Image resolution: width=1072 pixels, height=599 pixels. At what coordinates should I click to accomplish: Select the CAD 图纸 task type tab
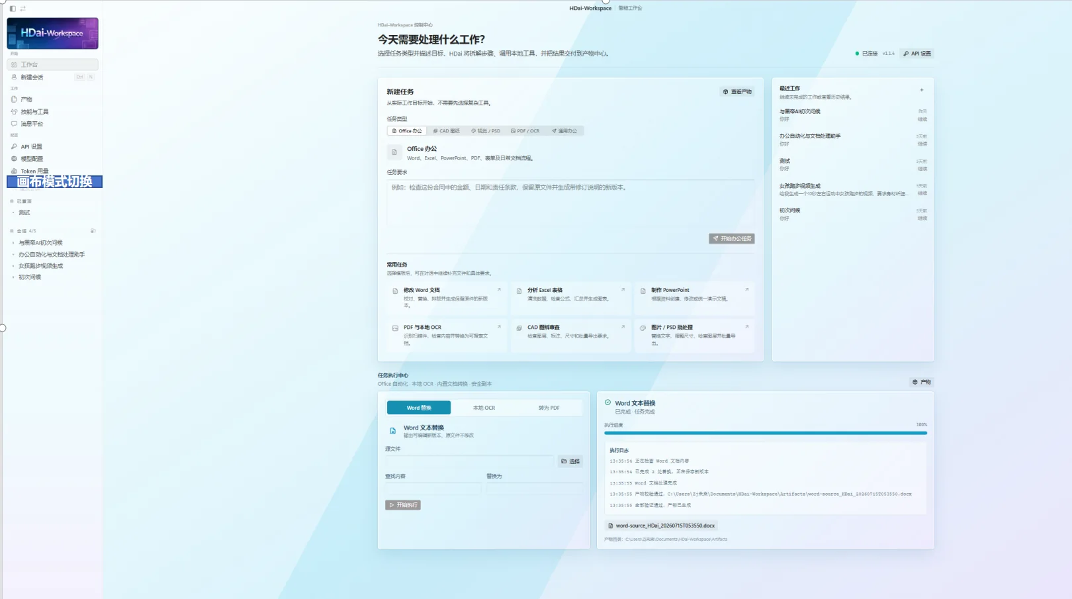447,131
